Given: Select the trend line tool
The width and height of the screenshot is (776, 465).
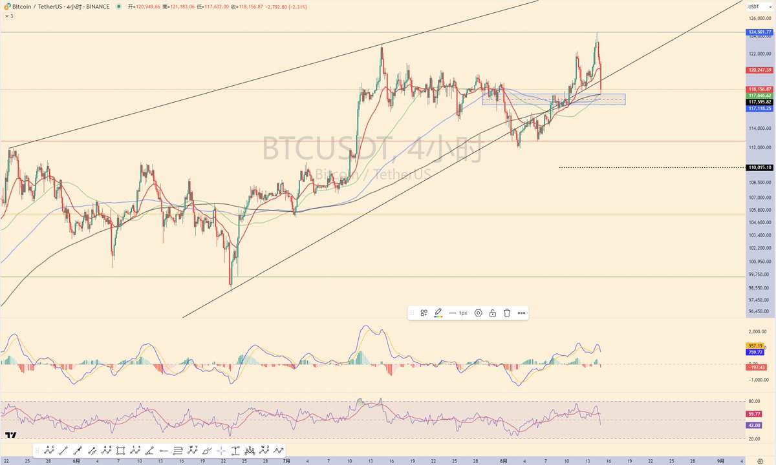Looking at the screenshot, I should click(x=63, y=451).
